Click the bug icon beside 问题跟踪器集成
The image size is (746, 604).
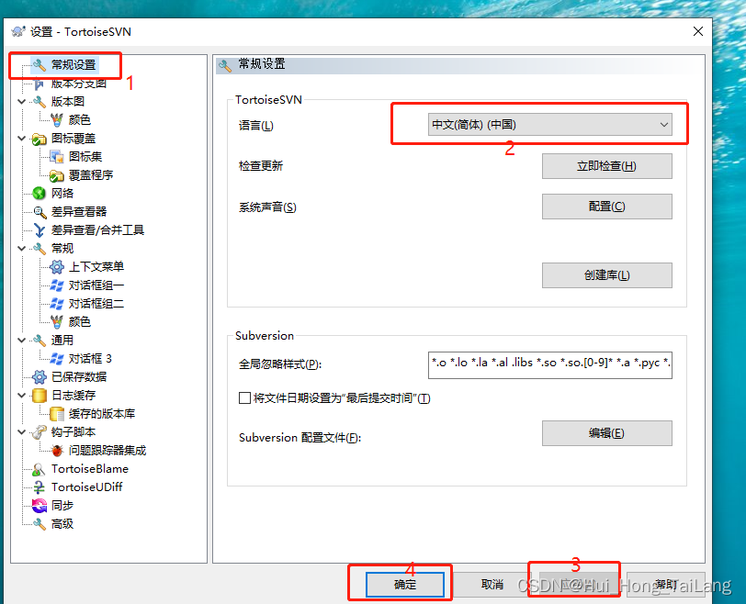[x=57, y=451]
